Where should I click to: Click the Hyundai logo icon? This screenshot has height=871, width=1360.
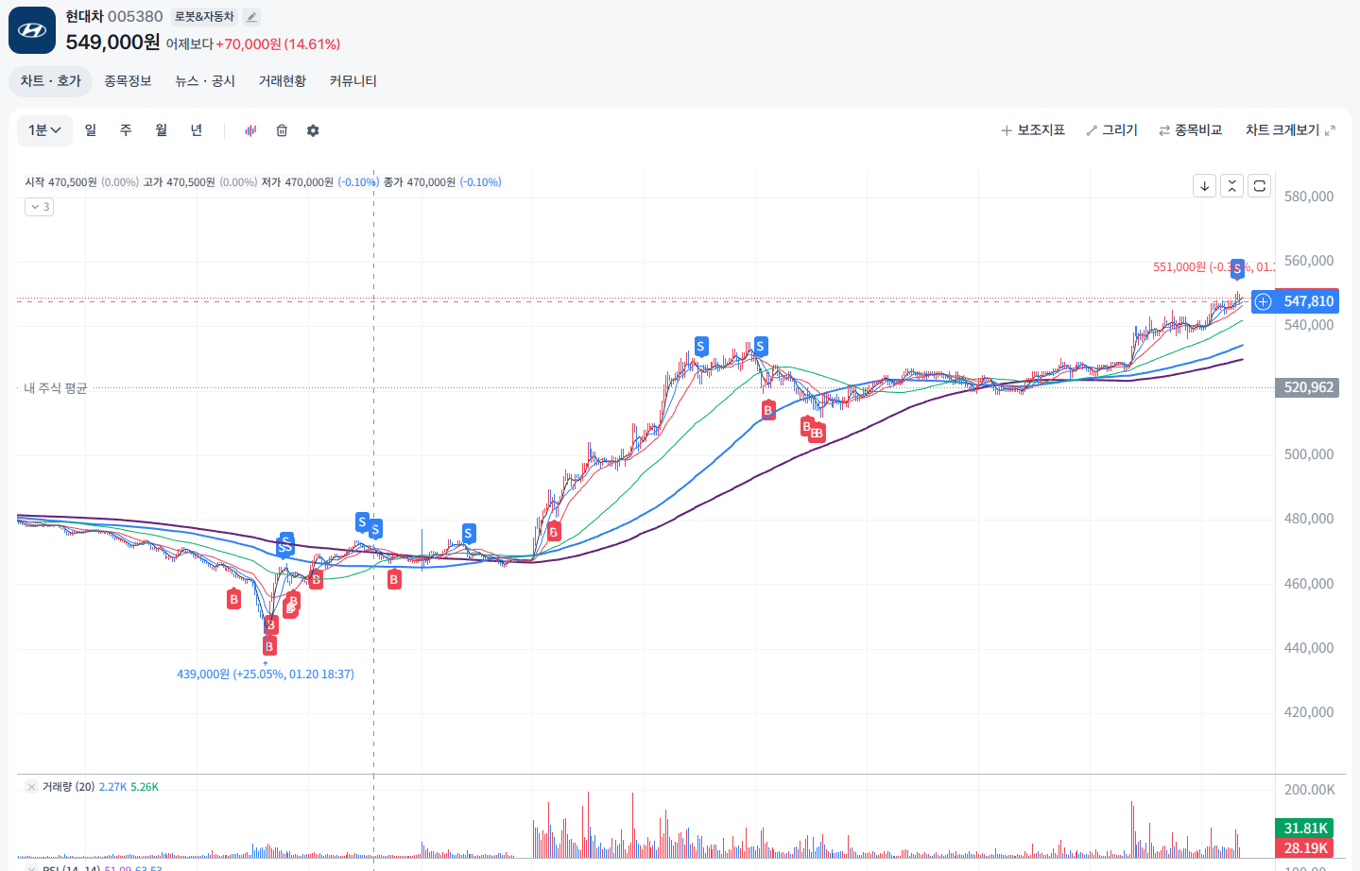tap(32, 30)
